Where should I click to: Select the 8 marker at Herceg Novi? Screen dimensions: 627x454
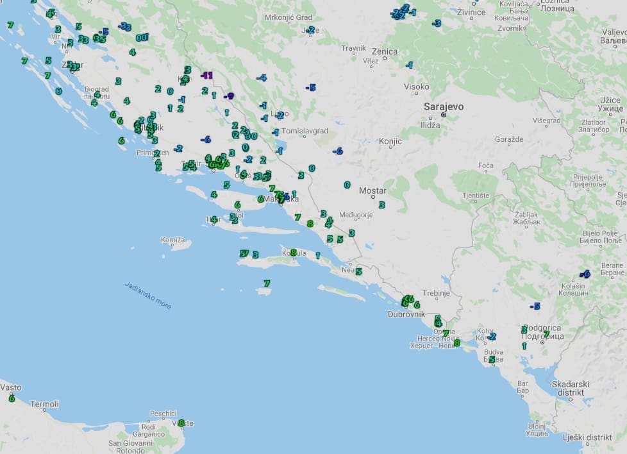[456, 343]
